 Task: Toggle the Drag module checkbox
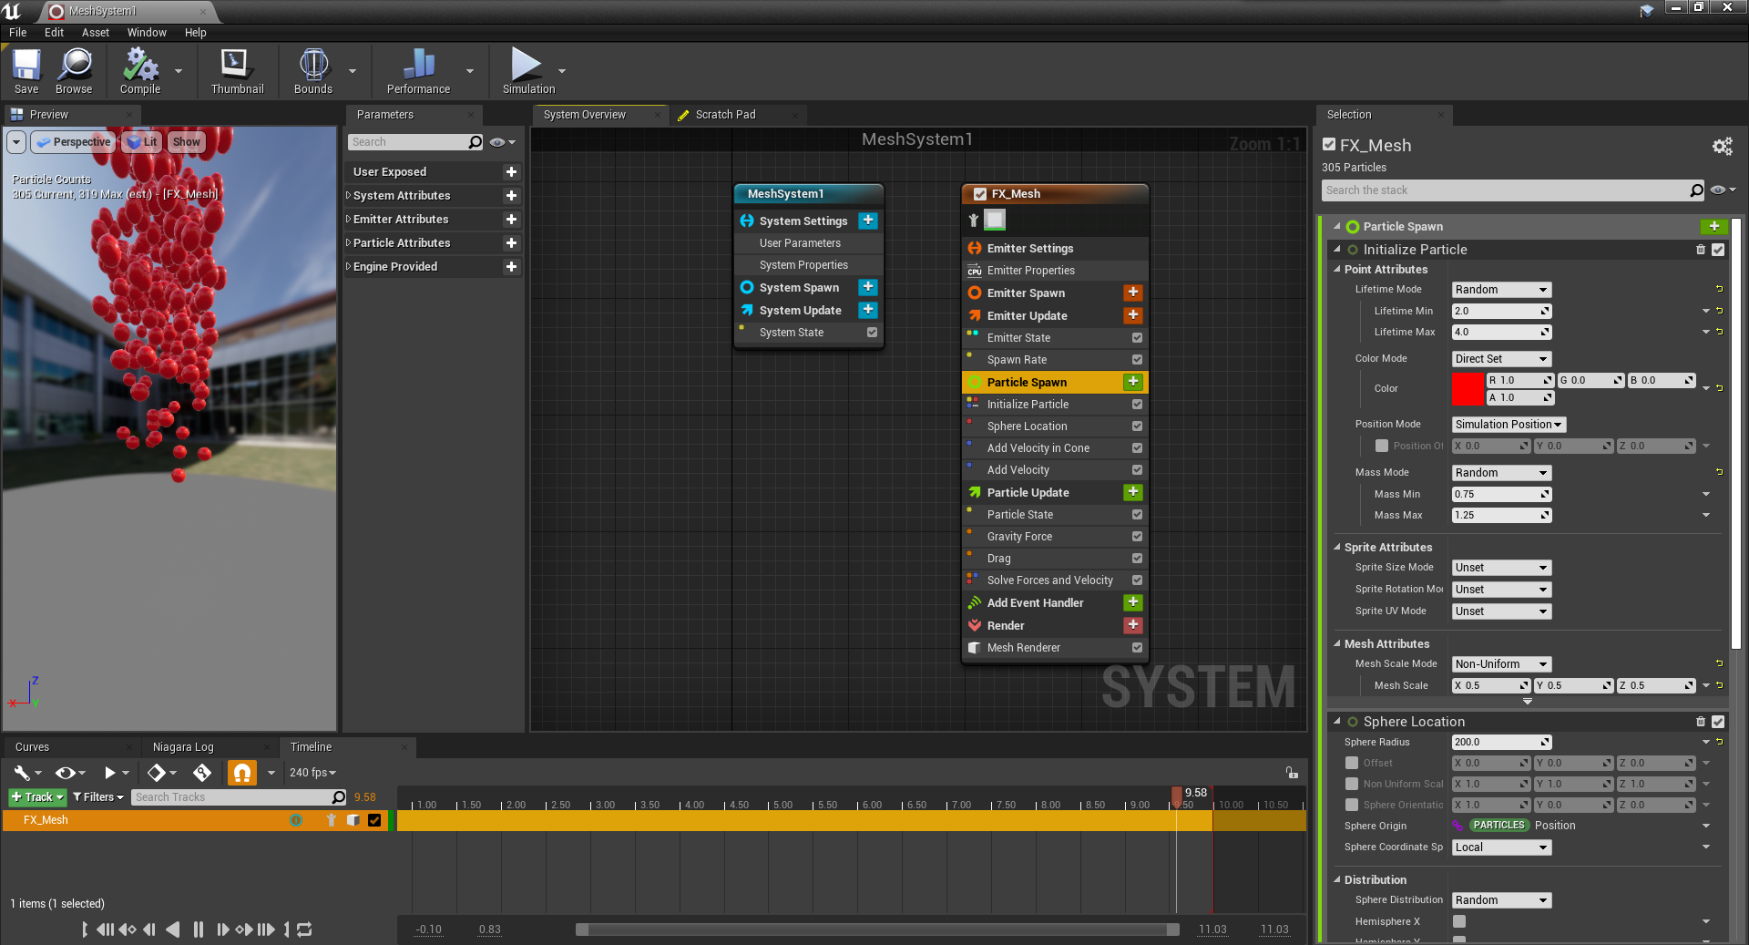[x=1137, y=559]
